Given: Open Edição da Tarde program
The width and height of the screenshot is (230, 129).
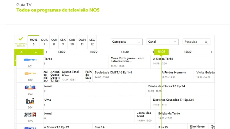Looking at the screenshot, I should click(185, 116).
